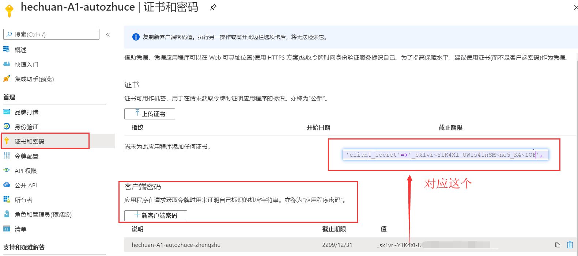Delete the hechuan-A1-autozhuce-zhengshu secret with the trash icon
The height and width of the screenshot is (256, 578).
point(570,245)
